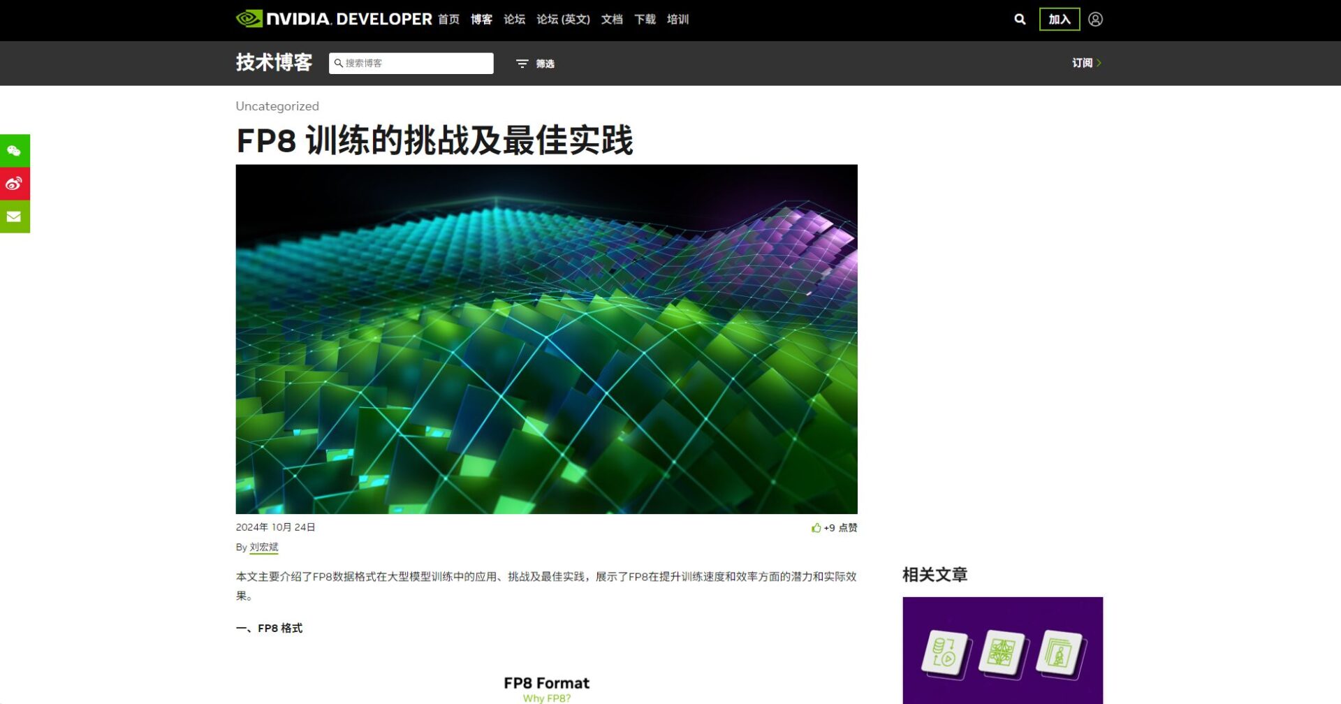Screen dimensions: 1341x704
Task: Open the 筛选 filter icon
Action: coord(522,63)
